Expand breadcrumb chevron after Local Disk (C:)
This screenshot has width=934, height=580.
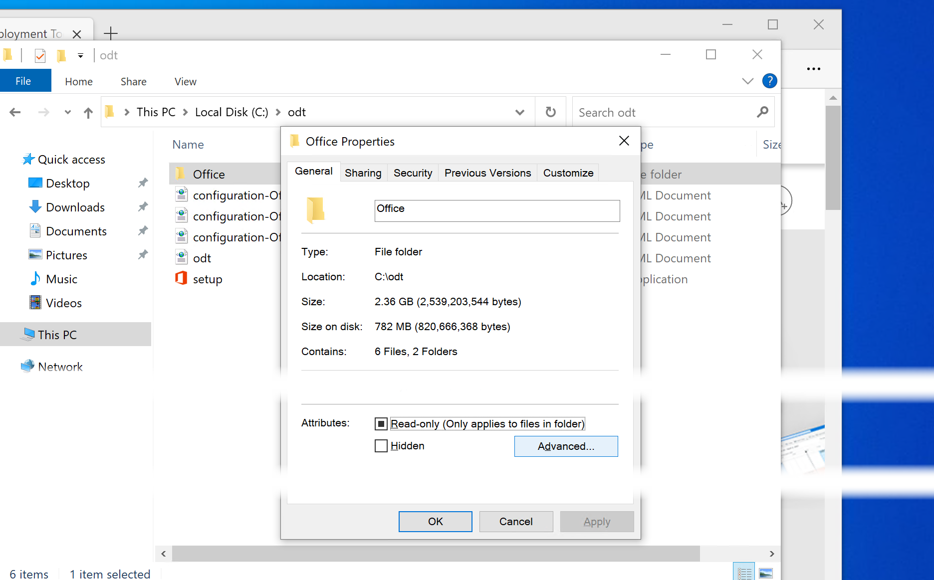[278, 112]
